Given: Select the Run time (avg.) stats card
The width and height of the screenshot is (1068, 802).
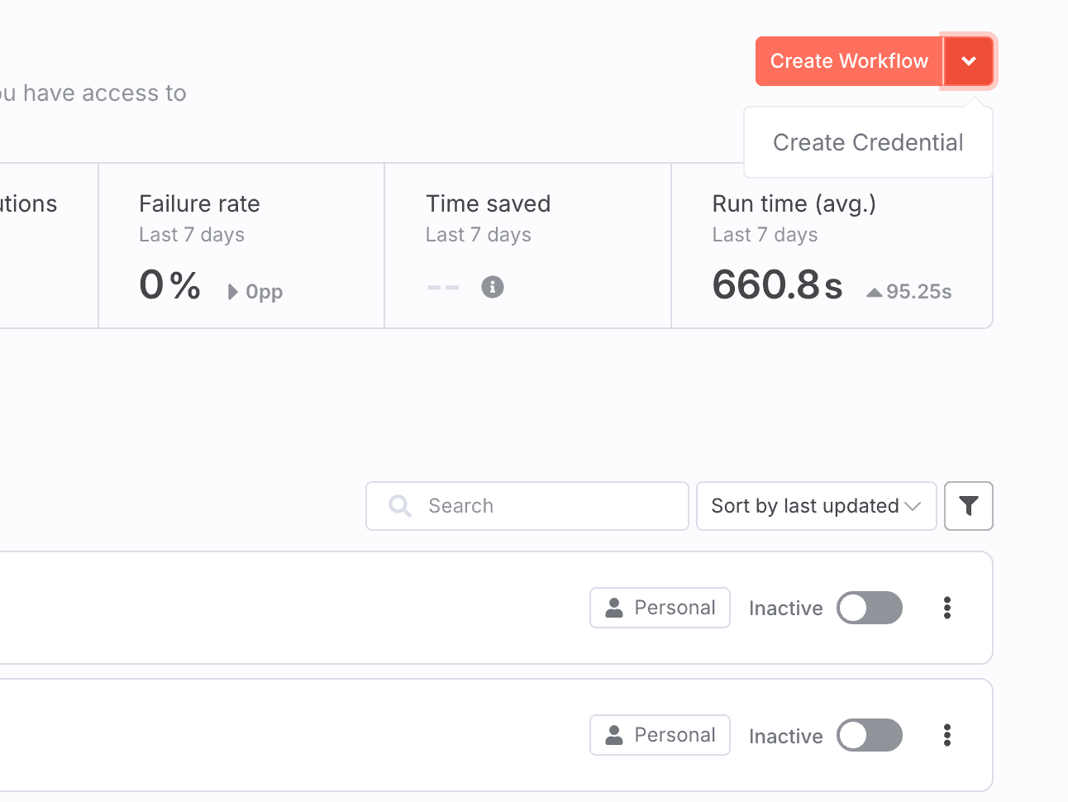Looking at the screenshot, I should click(832, 246).
